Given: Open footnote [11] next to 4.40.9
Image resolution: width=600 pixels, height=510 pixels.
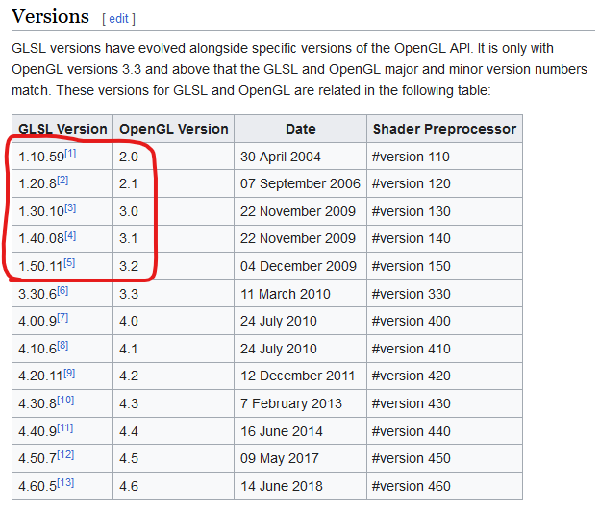Looking at the screenshot, I should (65, 427).
